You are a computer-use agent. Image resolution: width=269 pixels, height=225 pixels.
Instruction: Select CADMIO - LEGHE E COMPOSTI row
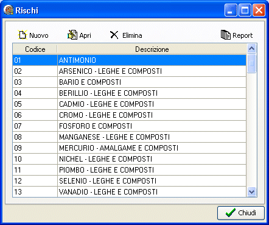pos(130,104)
